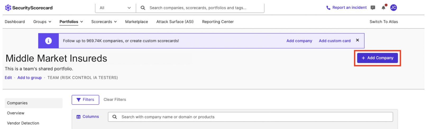Screen dimensions: 430x129
Task: Click the purple Add Company button
Action: [x=377, y=58]
